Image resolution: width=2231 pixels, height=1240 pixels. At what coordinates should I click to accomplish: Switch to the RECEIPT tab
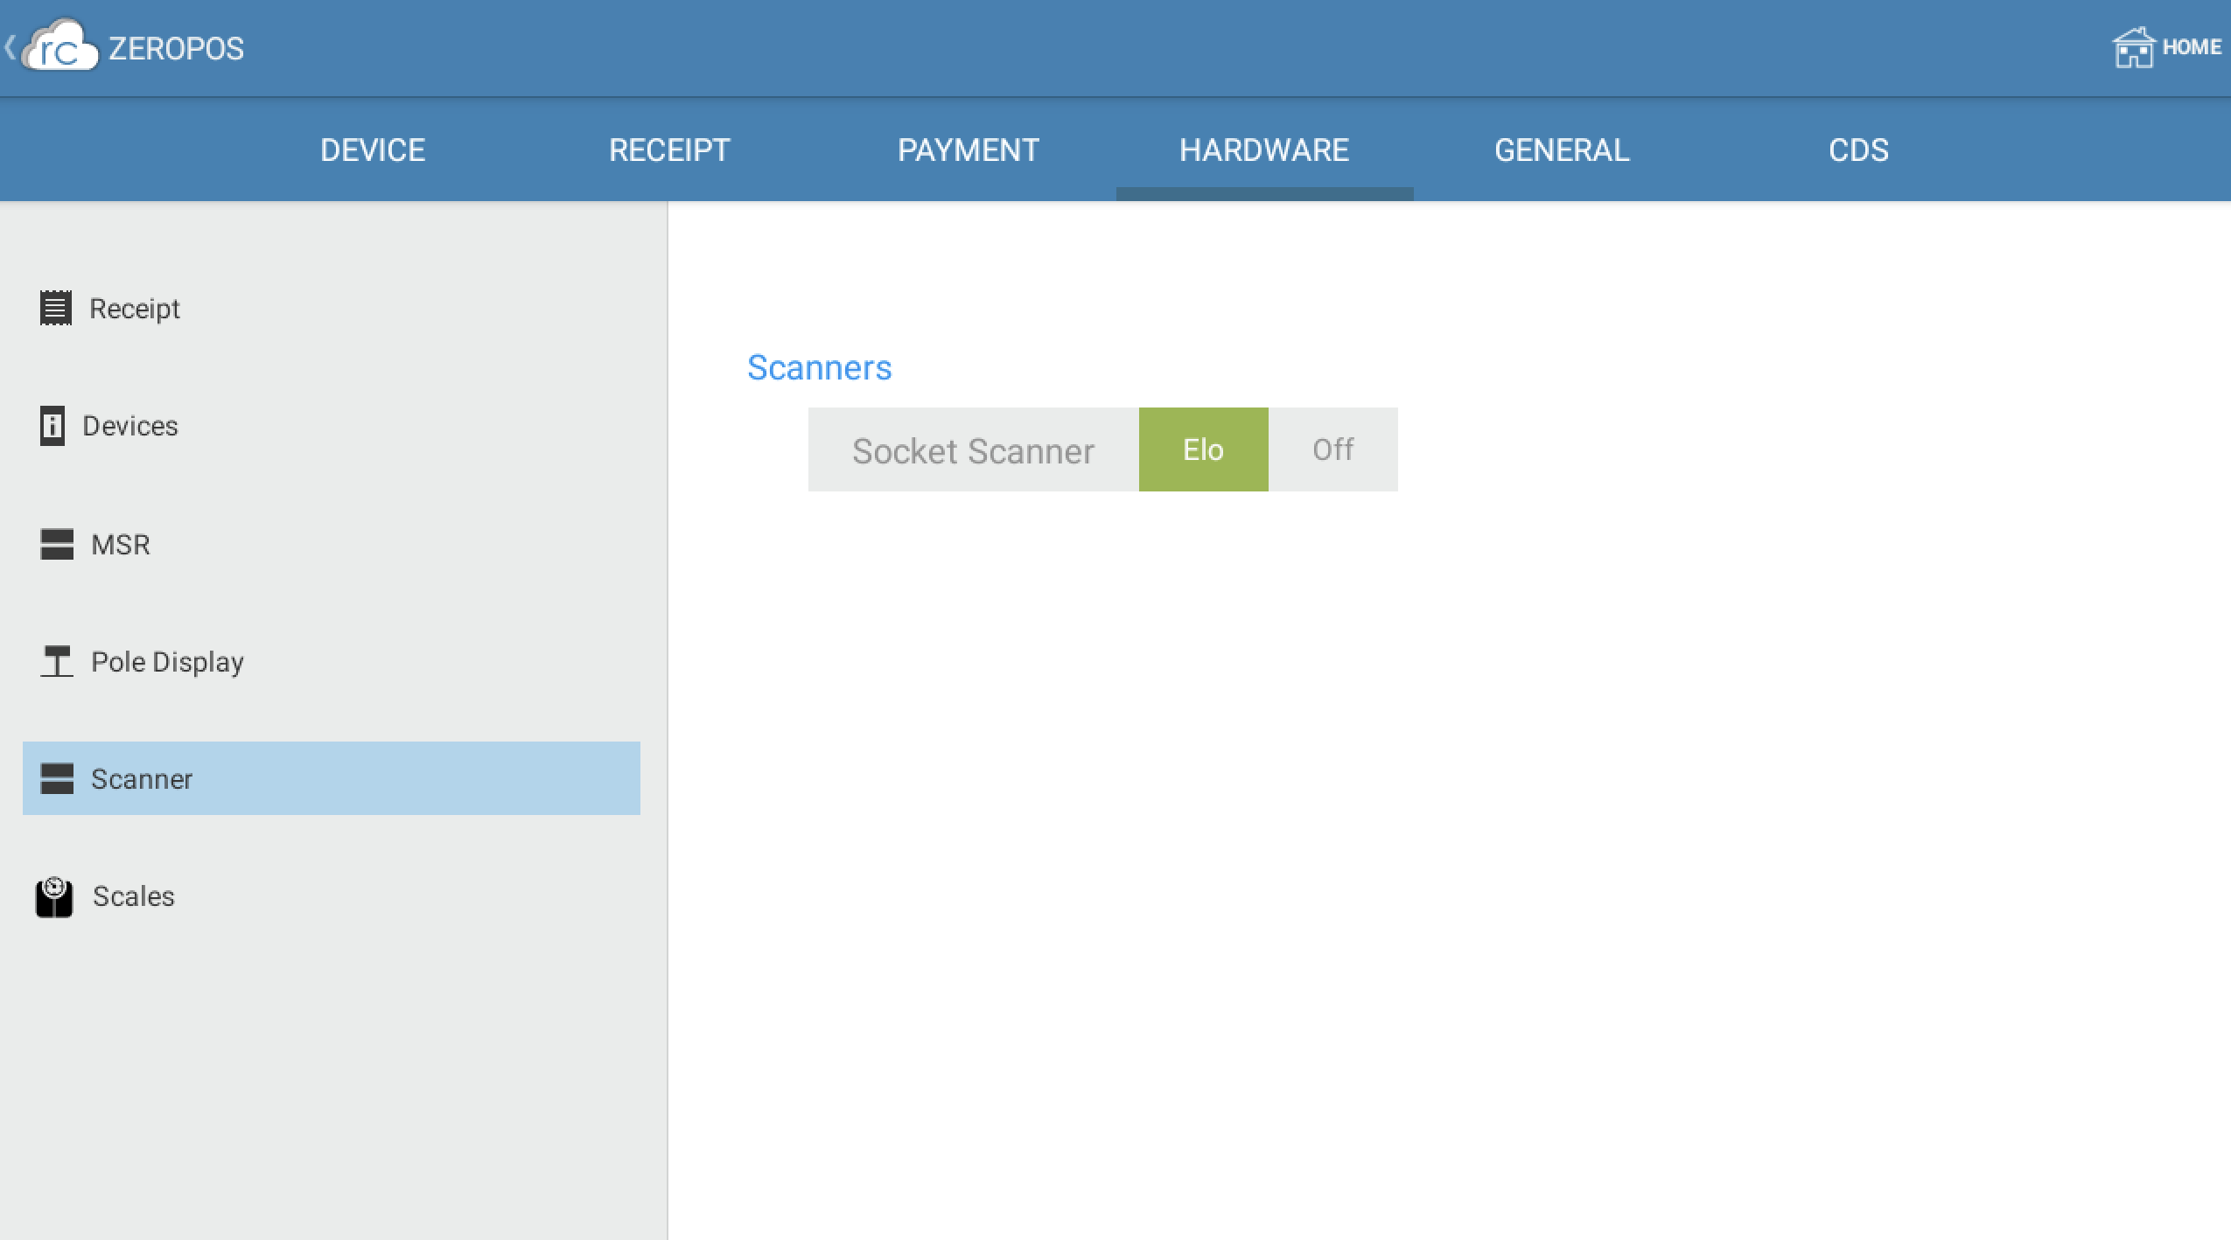669,150
